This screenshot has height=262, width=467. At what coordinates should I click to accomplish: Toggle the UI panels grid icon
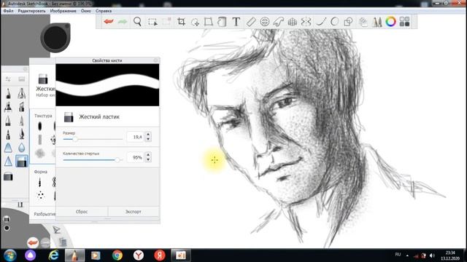tap(404, 22)
